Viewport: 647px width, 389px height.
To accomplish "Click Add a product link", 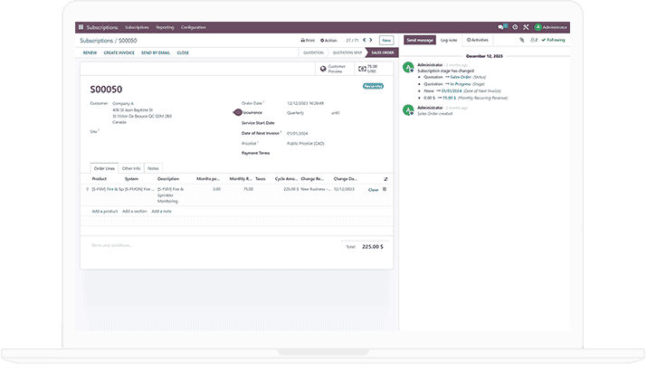I will (104, 211).
